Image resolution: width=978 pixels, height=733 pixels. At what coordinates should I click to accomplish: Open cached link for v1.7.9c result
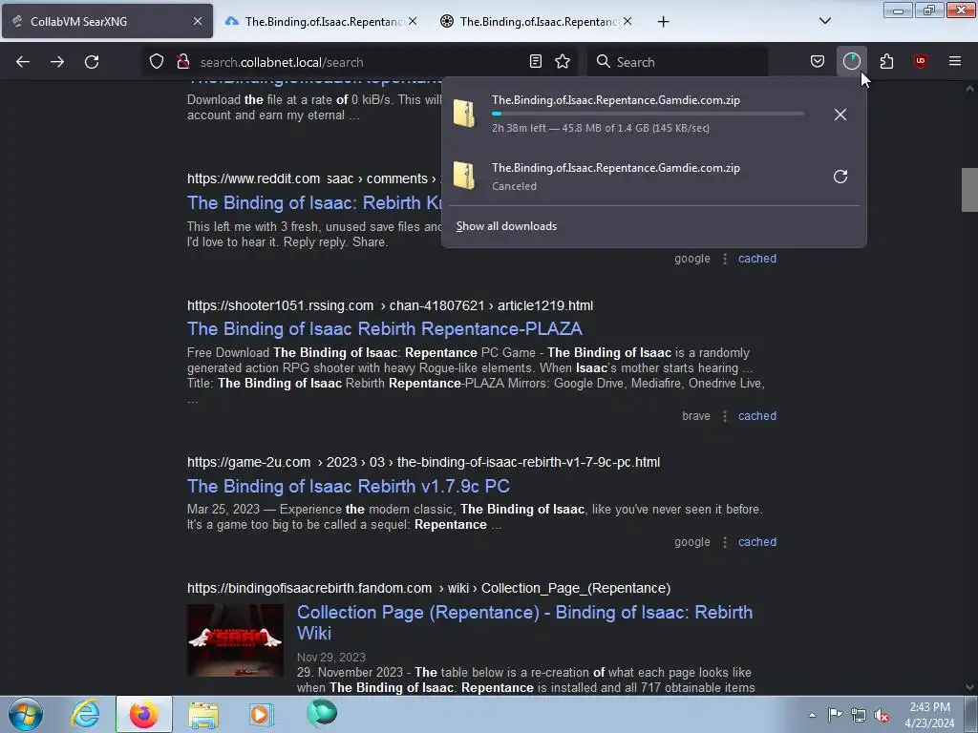[757, 542]
